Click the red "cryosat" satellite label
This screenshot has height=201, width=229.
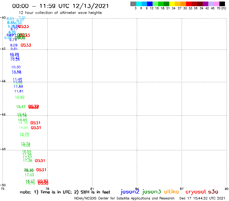[x=196, y=192]
